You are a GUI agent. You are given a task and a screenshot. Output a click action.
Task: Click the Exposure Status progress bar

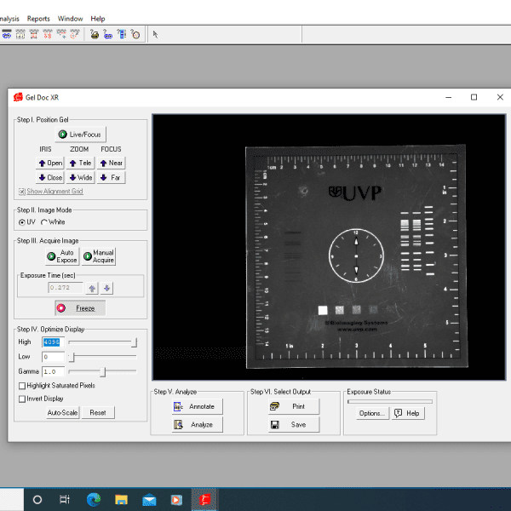coord(390,401)
